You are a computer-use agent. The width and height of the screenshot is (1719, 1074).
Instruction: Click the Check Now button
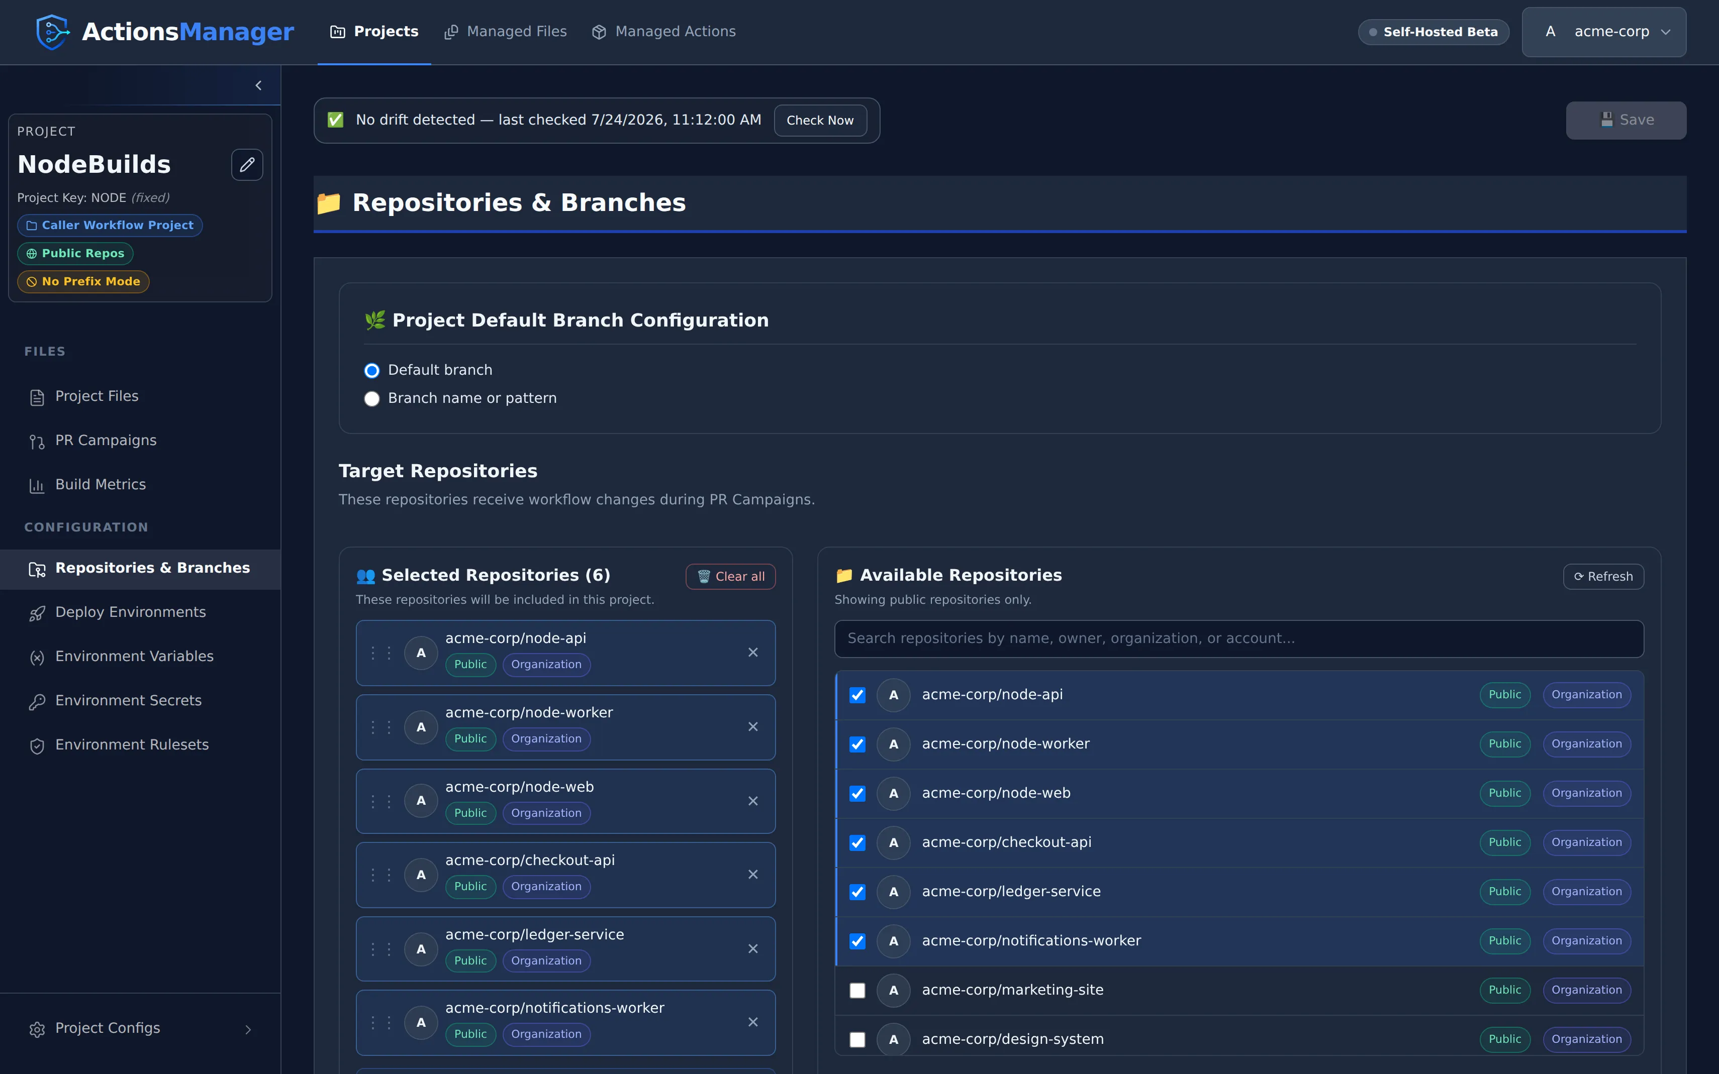[820, 121]
